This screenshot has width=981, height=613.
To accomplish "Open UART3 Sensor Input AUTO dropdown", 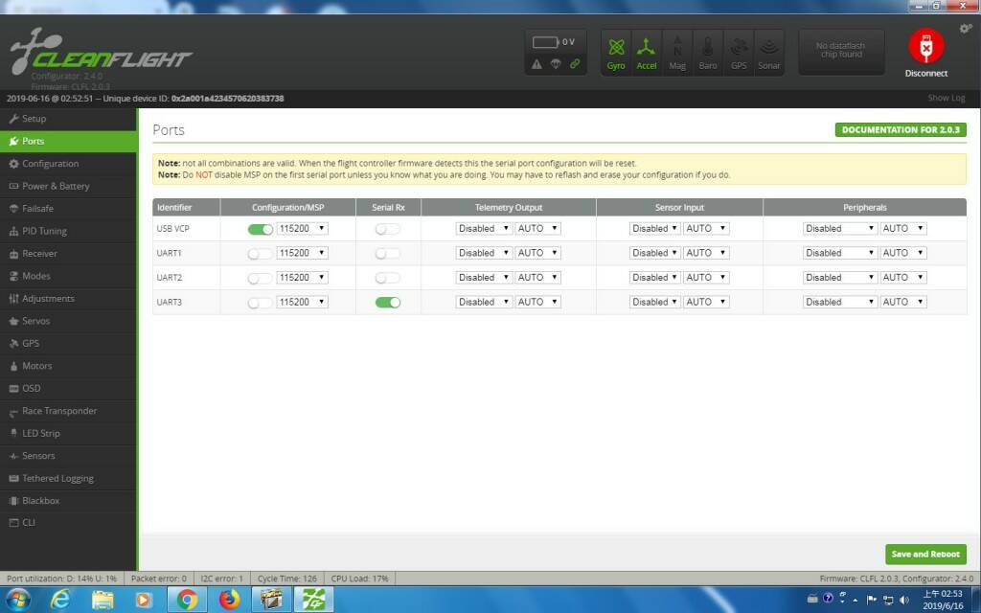I will tap(706, 302).
